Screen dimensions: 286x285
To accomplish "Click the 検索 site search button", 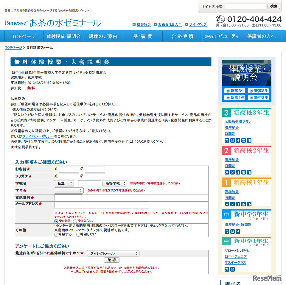I will 273,6.
